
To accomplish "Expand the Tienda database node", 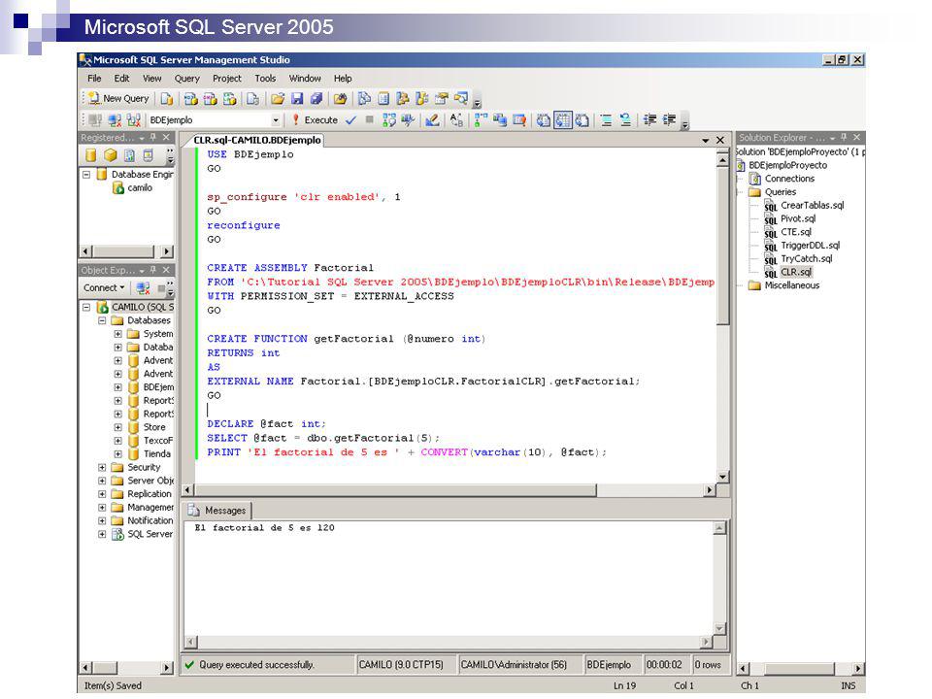I will click(x=117, y=454).
